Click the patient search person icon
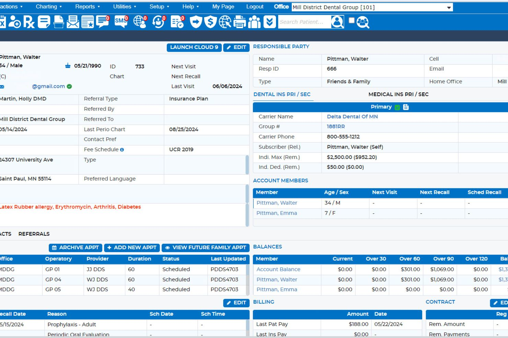The width and height of the screenshot is (508, 338). click(x=337, y=22)
